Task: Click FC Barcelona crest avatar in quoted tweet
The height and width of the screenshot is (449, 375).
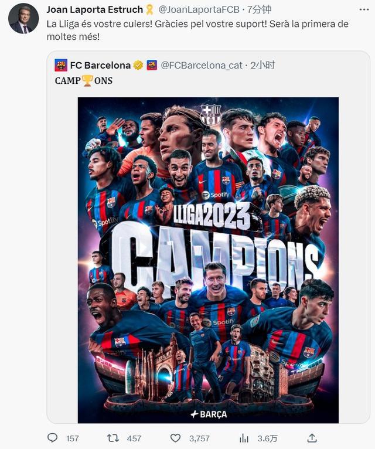Action: (61, 65)
